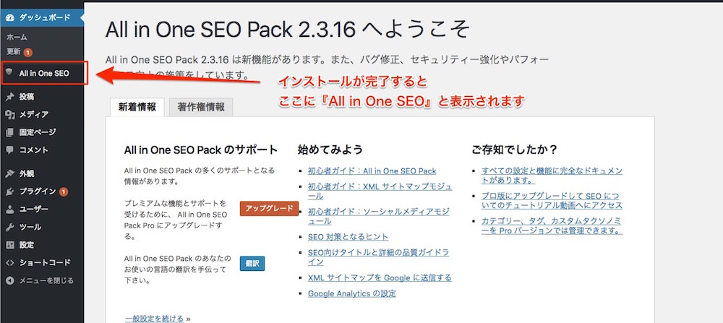The height and width of the screenshot is (323, 723).
Task: Collapse sidebar with メニューを閉じる arrow
Action: point(10,280)
